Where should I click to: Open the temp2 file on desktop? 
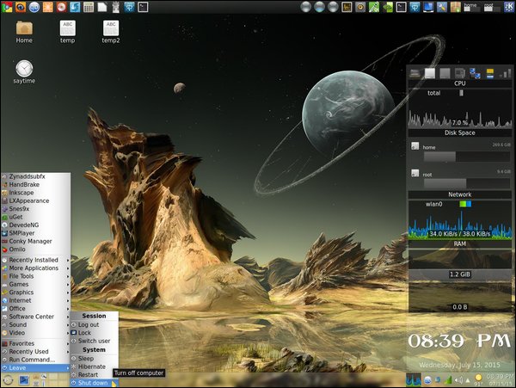point(111,32)
